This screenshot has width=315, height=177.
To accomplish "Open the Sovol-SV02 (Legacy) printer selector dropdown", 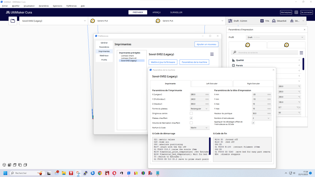I will (x=54, y=21).
